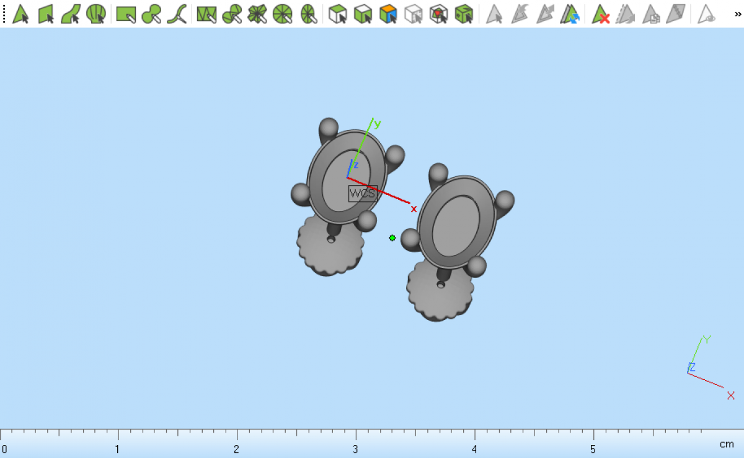
Task: Toggle triangle visibility with the eye icon
Action: [706, 14]
